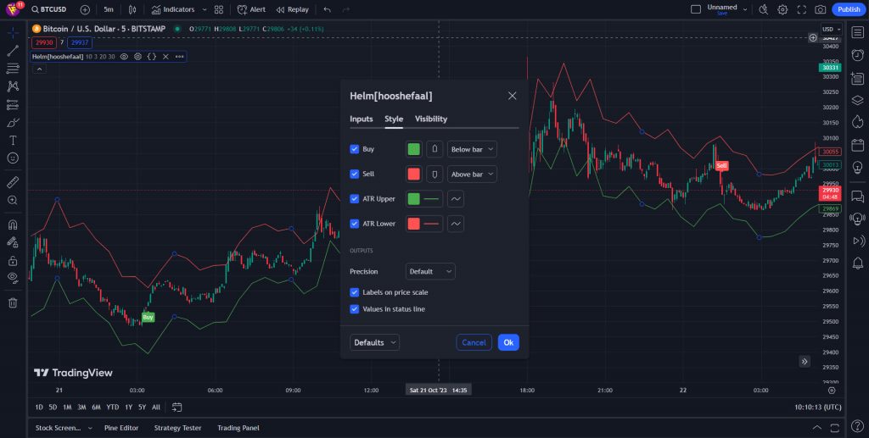This screenshot has height=438, width=869.
Task: Toggle magnet mode in the left toolbar
Action: pyautogui.click(x=13, y=225)
